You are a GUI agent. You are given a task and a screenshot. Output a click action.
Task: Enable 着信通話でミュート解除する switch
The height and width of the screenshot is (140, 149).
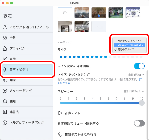click(x=139, y=123)
